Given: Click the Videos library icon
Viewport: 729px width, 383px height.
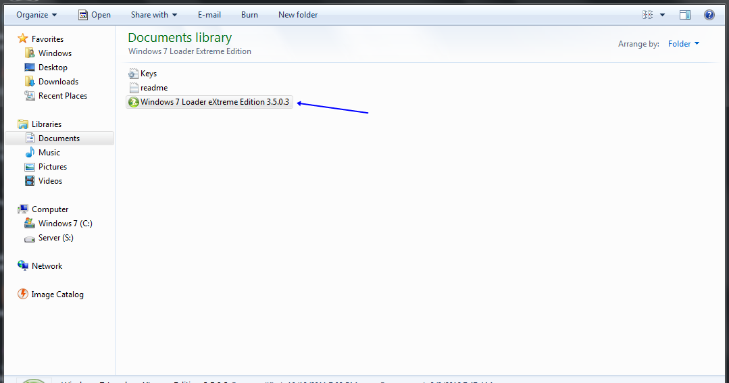Looking at the screenshot, I should tap(30, 181).
